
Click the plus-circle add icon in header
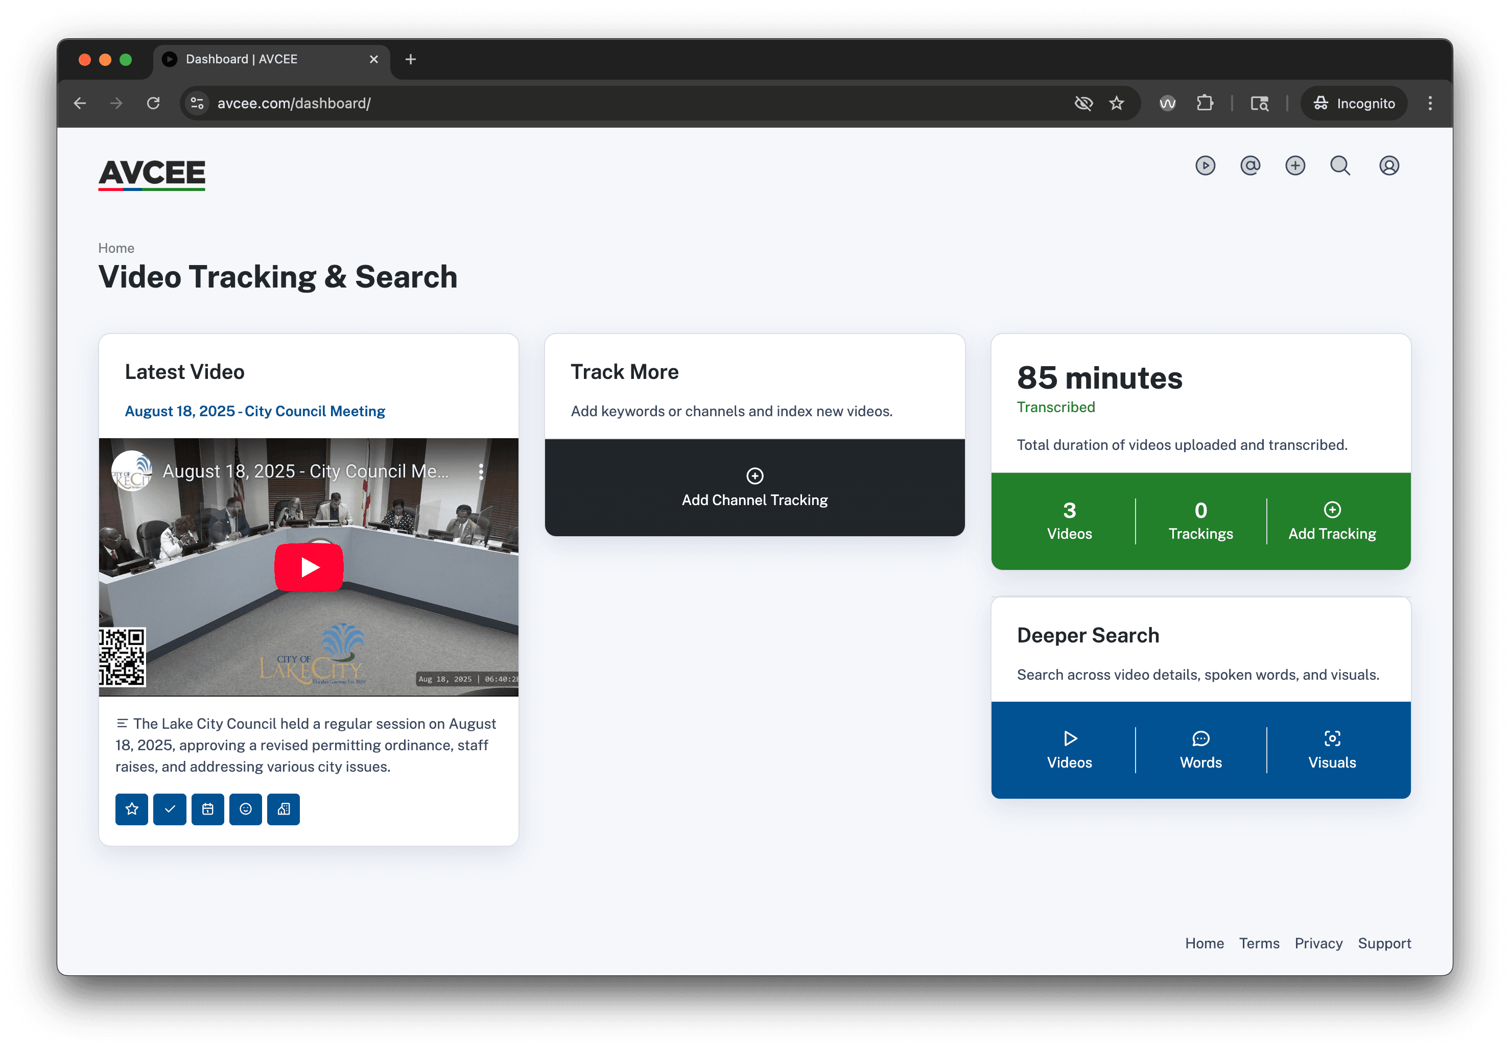tap(1295, 165)
